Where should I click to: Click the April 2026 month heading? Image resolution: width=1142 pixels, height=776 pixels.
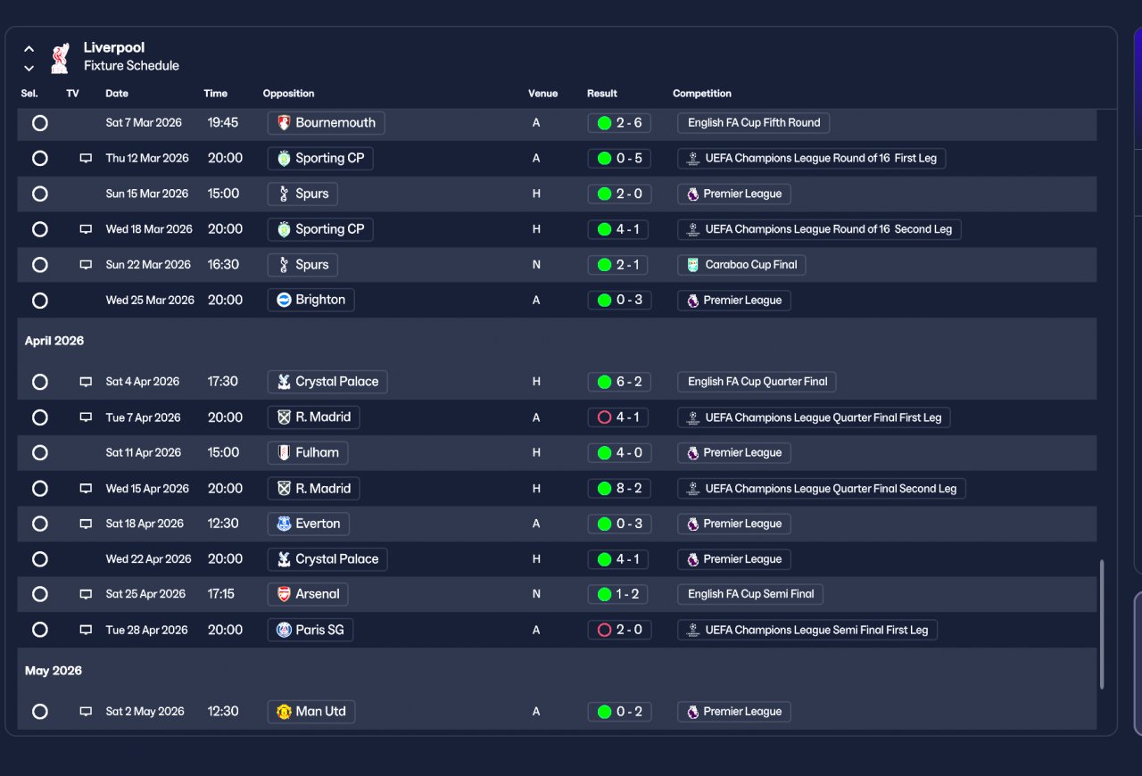(54, 341)
